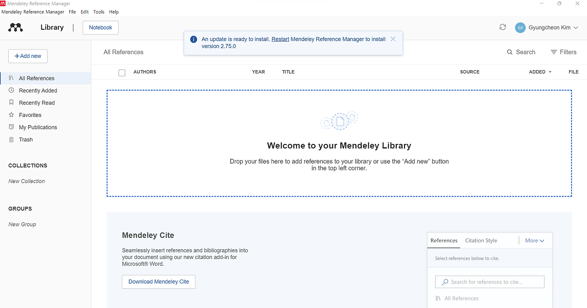Viewport: 587px width, 308px height.
Task: Click the sync refresh icon
Action: [503, 27]
